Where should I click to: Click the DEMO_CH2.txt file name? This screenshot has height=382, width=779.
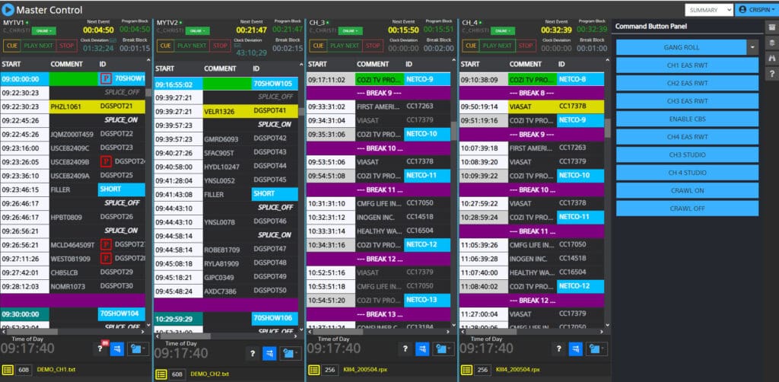(x=210, y=374)
